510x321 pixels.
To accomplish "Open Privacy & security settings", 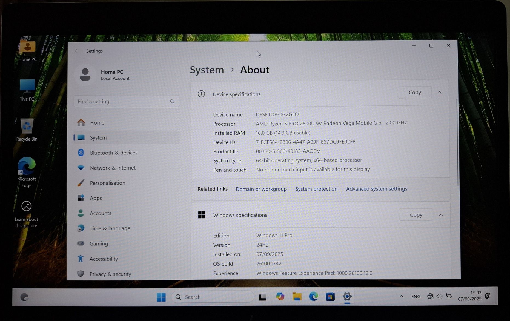I will tap(127, 274).
